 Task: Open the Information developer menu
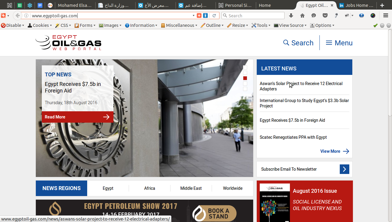click(x=141, y=25)
